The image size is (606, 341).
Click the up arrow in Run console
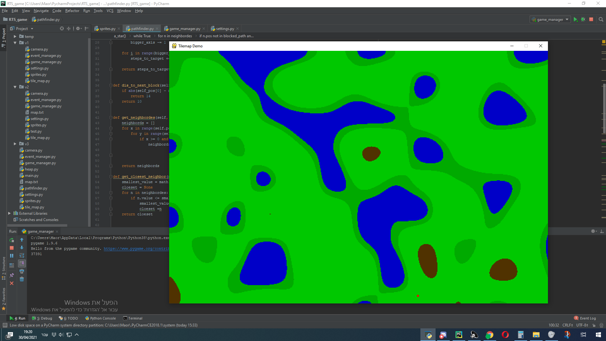coord(22,240)
